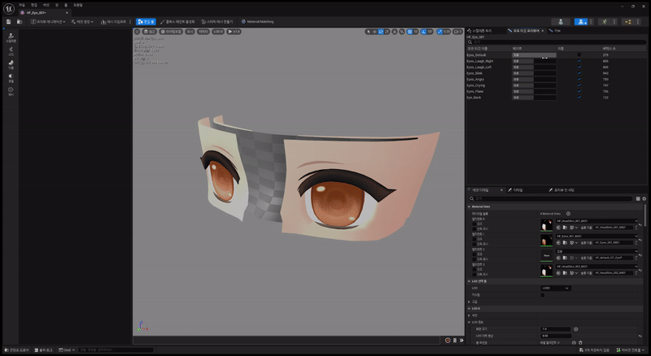This screenshot has width=651, height=356.
Task: Toggle auto checkbox for Eyes_Angry morph target
Action: (579, 79)
